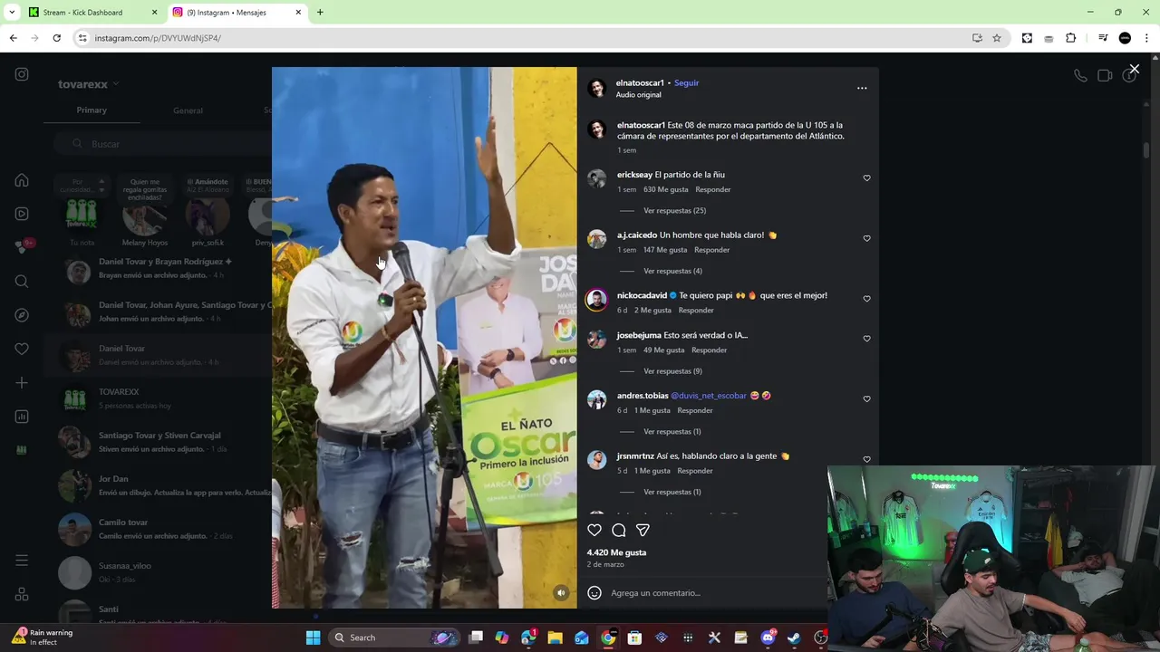Image resolution: width=1160 pixels, height=652 pixels.
Task: Go back with the browser back arrow
Action: pos(14,38)
